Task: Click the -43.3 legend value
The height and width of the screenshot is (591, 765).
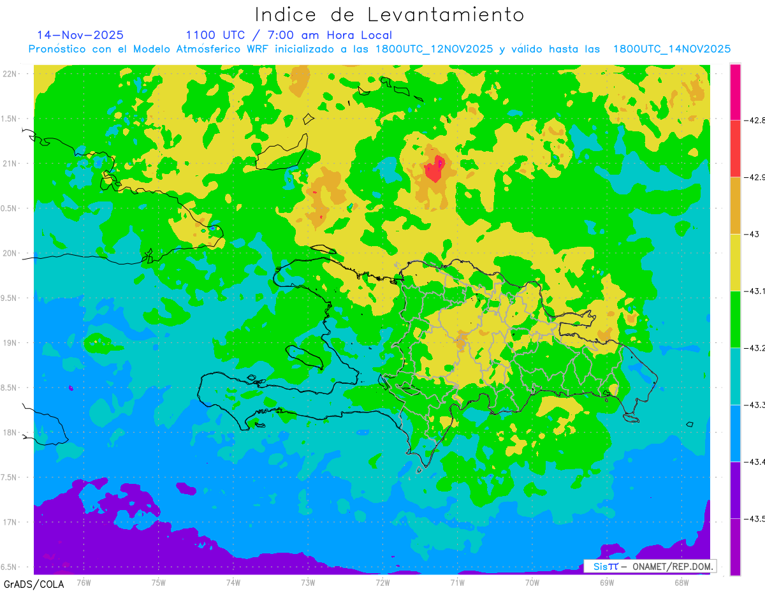Action: (754, 405)
